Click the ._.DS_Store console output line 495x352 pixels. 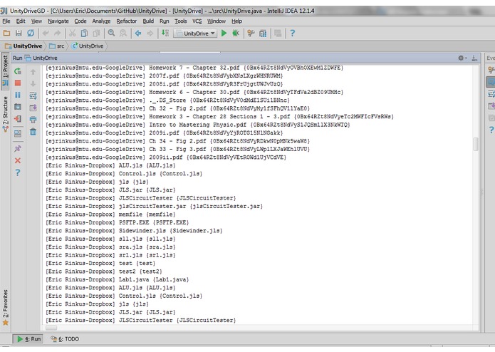click(x=167, y=100)
